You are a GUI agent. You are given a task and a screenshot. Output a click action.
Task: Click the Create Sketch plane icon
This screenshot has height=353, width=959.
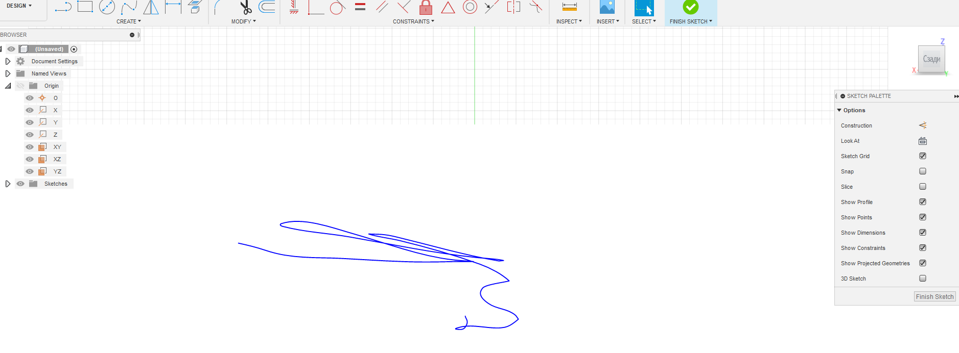point(195,7)
